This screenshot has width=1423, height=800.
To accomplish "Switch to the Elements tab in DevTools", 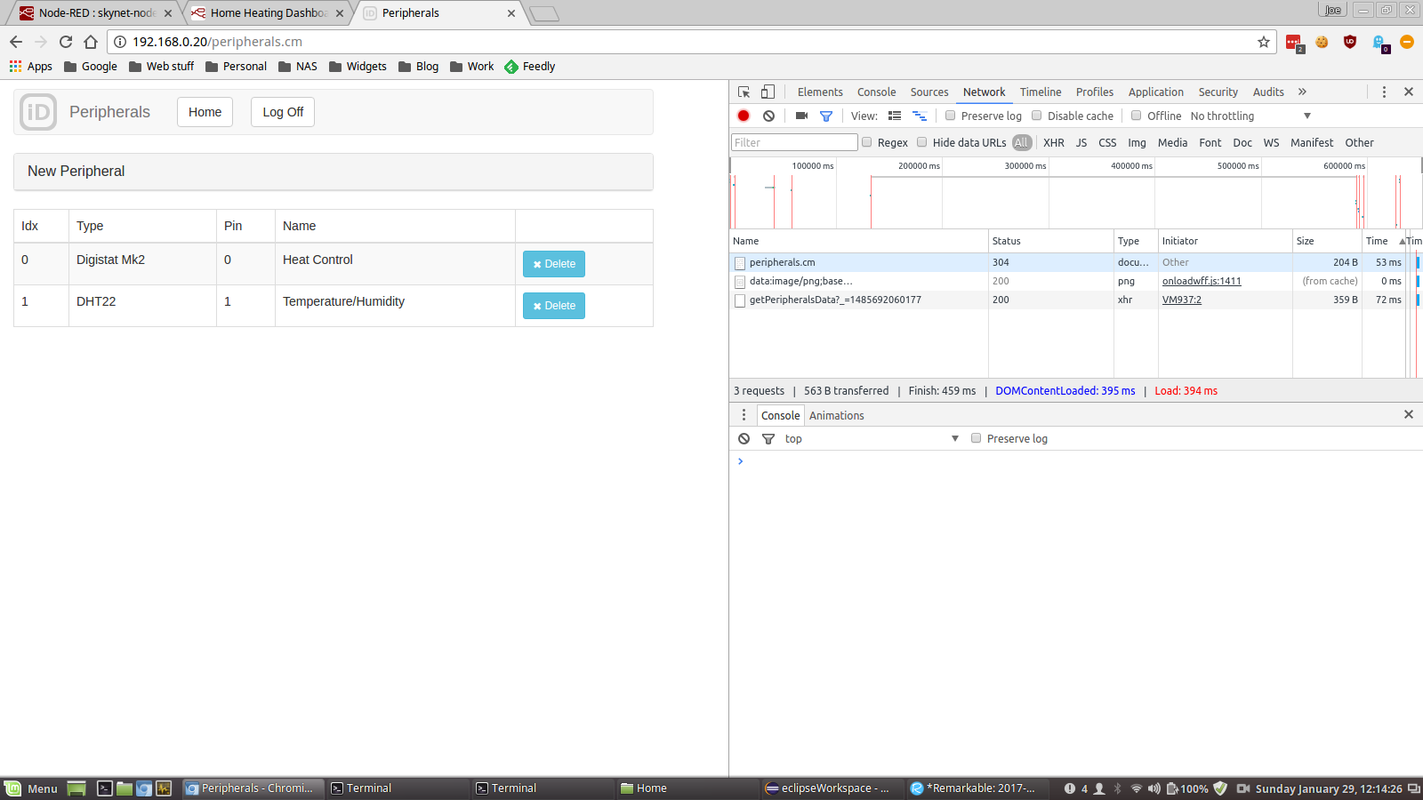I will point(819,92).
